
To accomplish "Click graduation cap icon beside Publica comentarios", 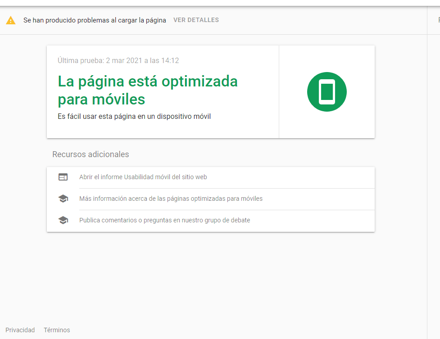I will tap(63, 220).
